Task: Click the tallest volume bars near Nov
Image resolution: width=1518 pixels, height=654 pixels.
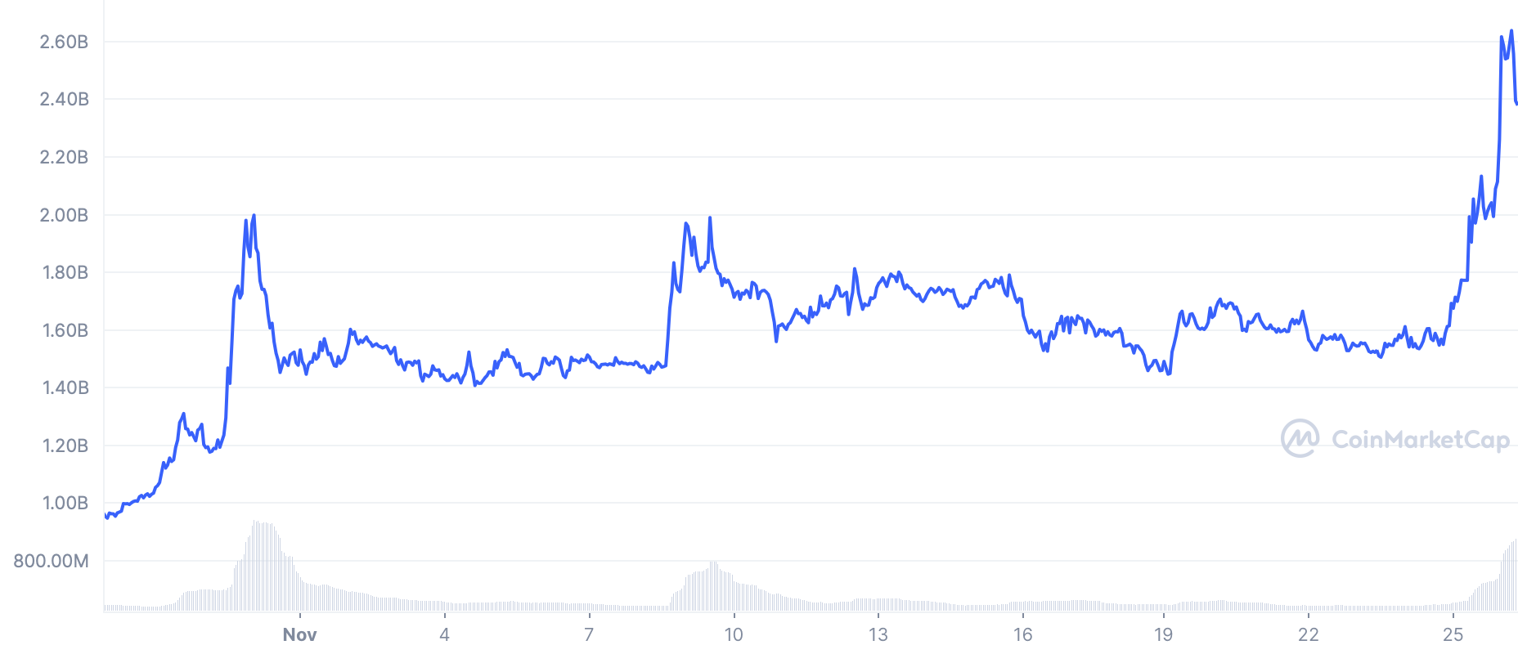Action: [263, 566]
